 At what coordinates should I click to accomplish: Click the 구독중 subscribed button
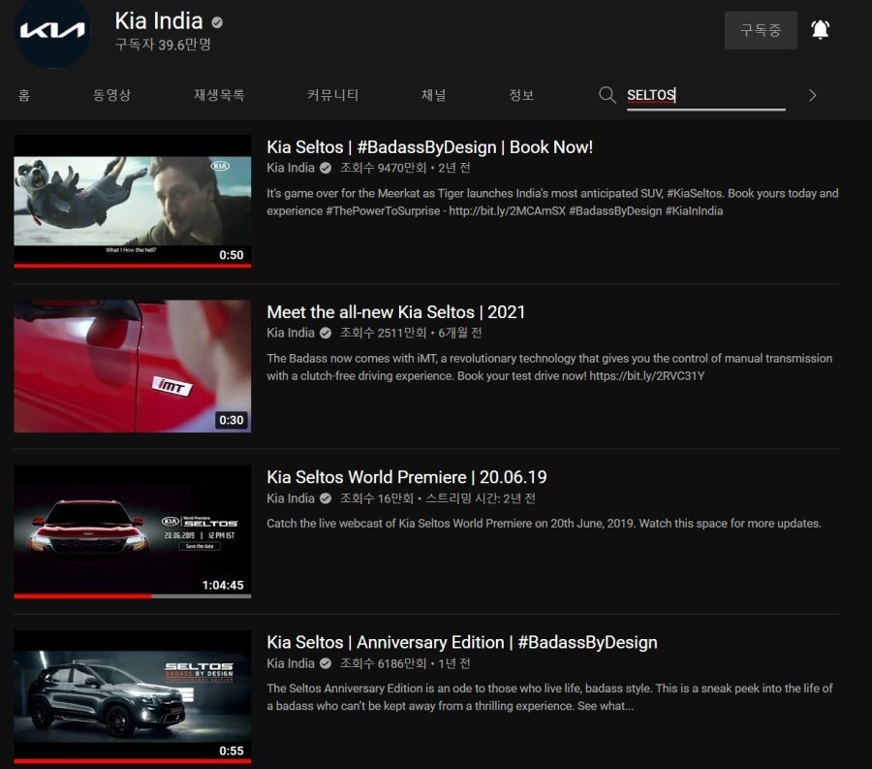tap(761, 30)
